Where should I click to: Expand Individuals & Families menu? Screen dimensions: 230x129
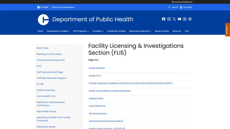click(58, 31)
